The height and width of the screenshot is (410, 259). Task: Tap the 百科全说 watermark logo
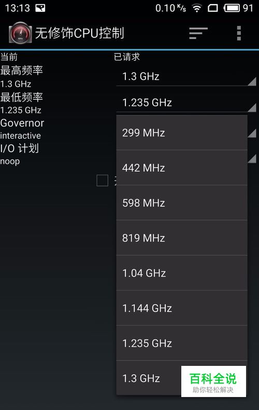pos(213,381)
